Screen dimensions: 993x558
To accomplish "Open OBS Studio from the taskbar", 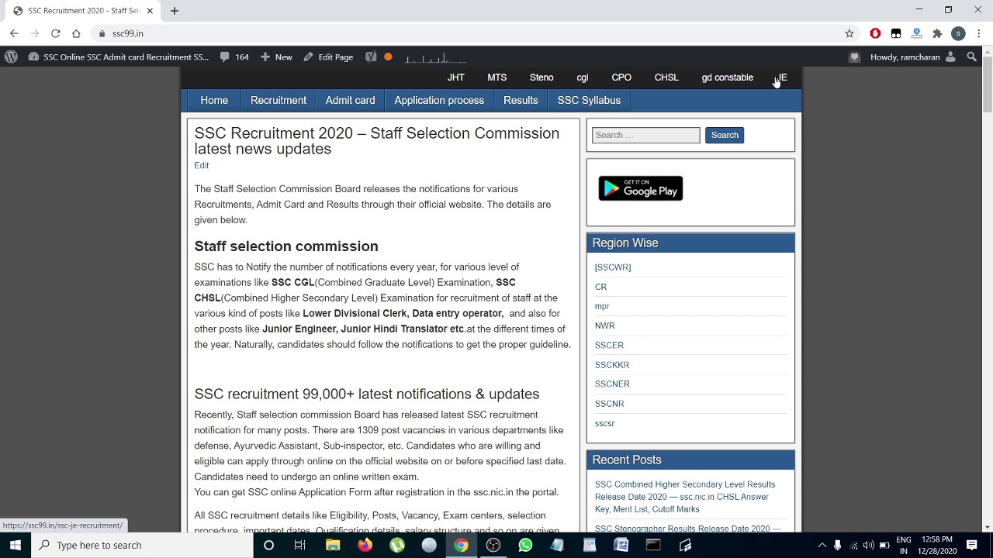I will 493,545.
